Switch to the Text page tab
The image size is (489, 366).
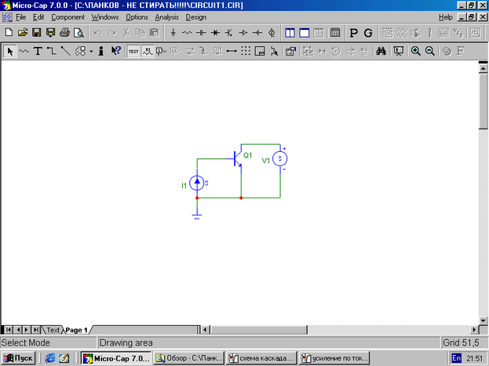(x=53, y=330)
